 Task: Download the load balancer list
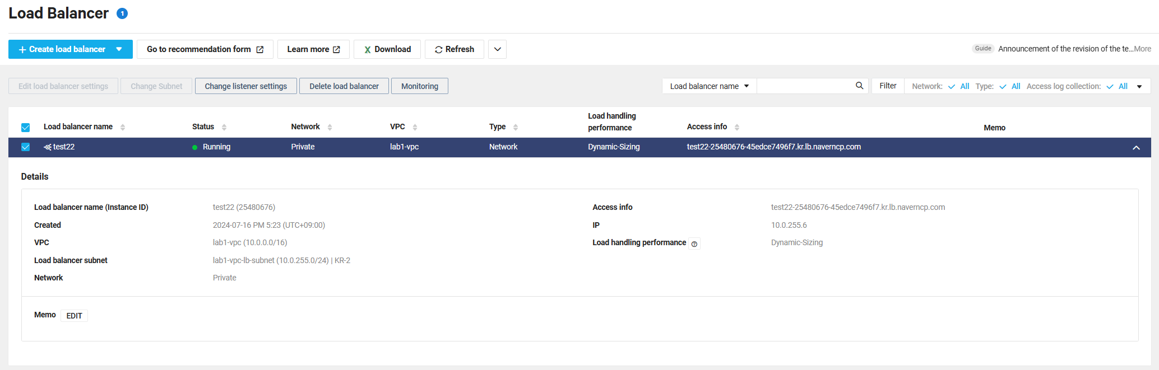[x=387, y=49]
